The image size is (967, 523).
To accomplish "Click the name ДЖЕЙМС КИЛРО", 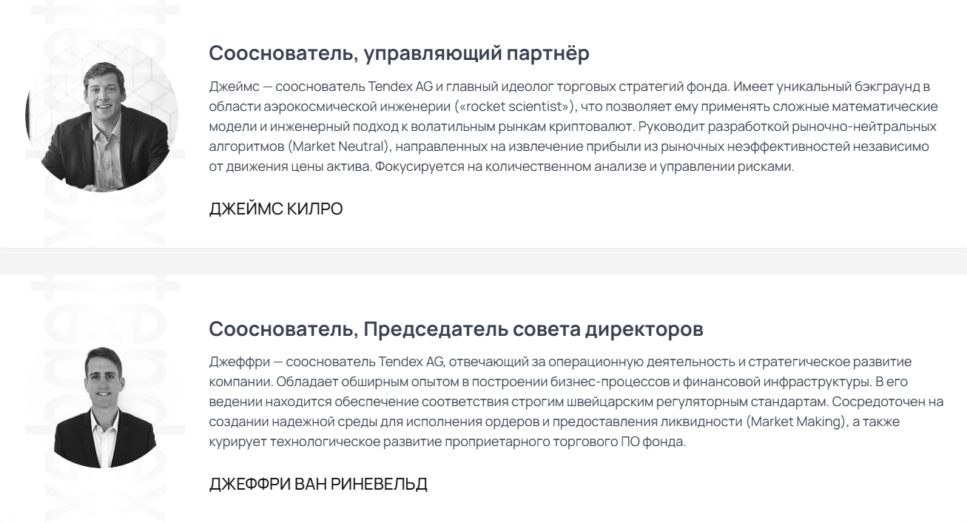I will 276,209.
